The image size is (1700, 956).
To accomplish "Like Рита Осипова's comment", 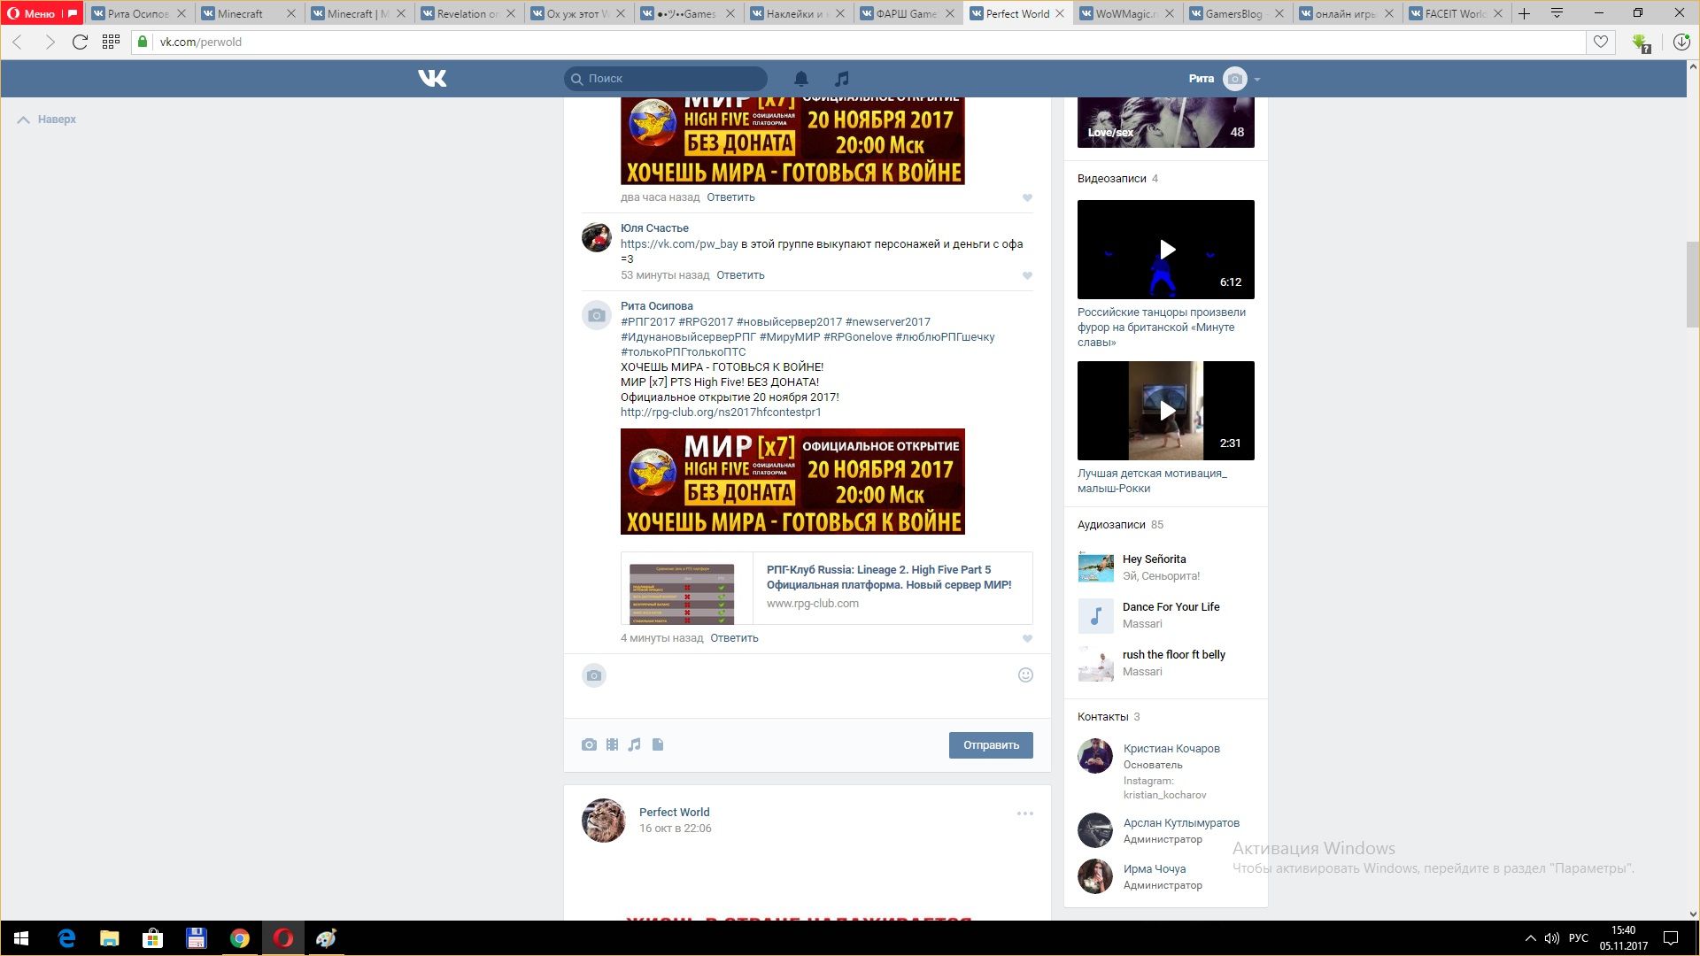I will pos(1027,639).
